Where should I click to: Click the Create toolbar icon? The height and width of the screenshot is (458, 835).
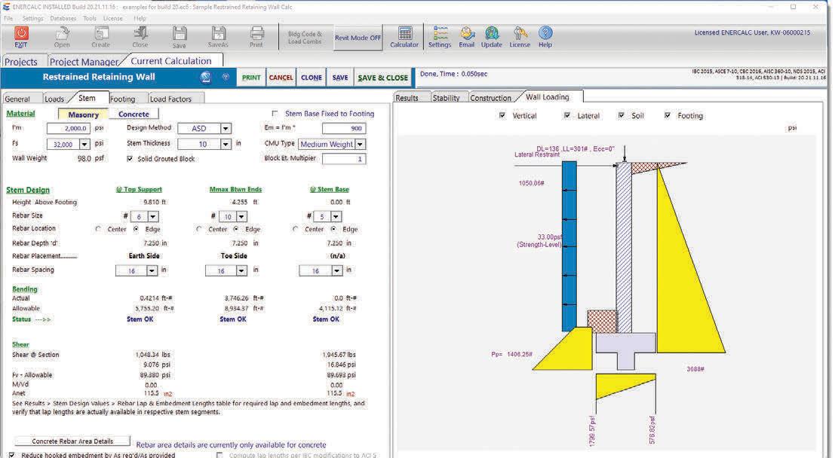coord(100,33)
